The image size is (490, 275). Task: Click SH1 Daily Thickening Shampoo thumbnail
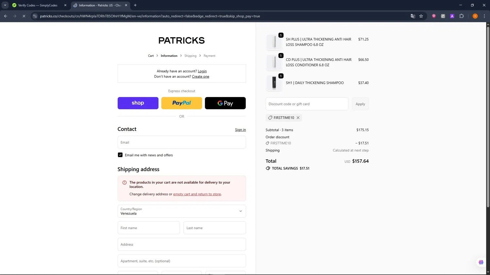274,83
